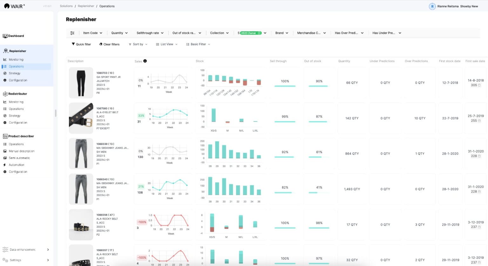Enable the Basic Filter view
The width and height of the screenshot is (488, 266).
point(198,44)
